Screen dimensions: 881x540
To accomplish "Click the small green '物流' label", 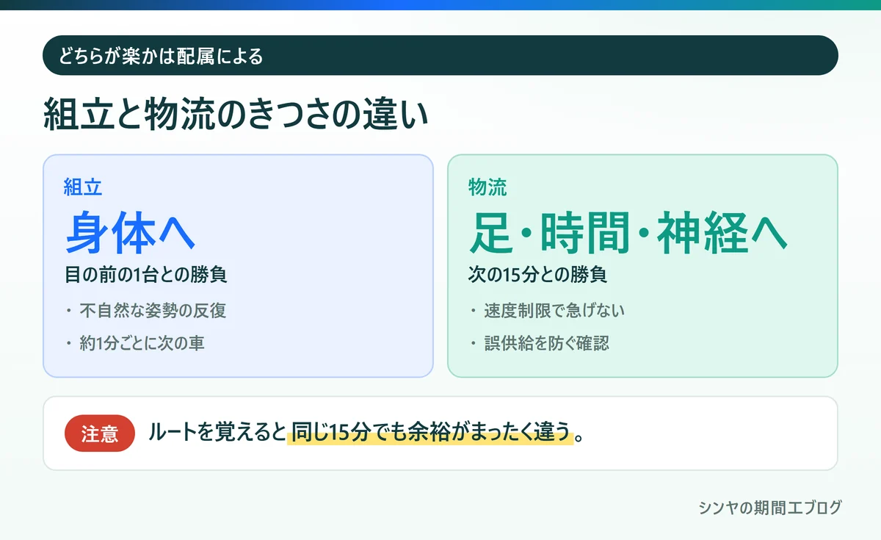I will (x=487, y=187).
